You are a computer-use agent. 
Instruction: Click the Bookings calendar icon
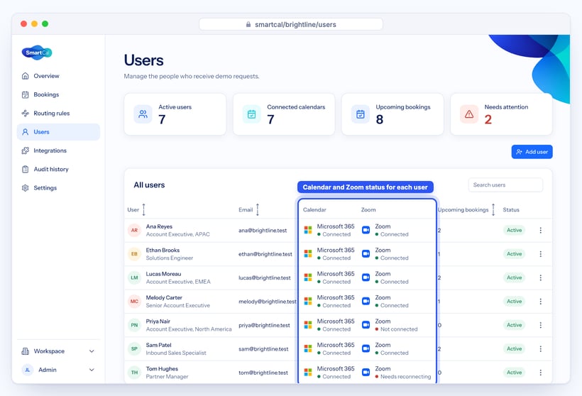coord(26,94)
